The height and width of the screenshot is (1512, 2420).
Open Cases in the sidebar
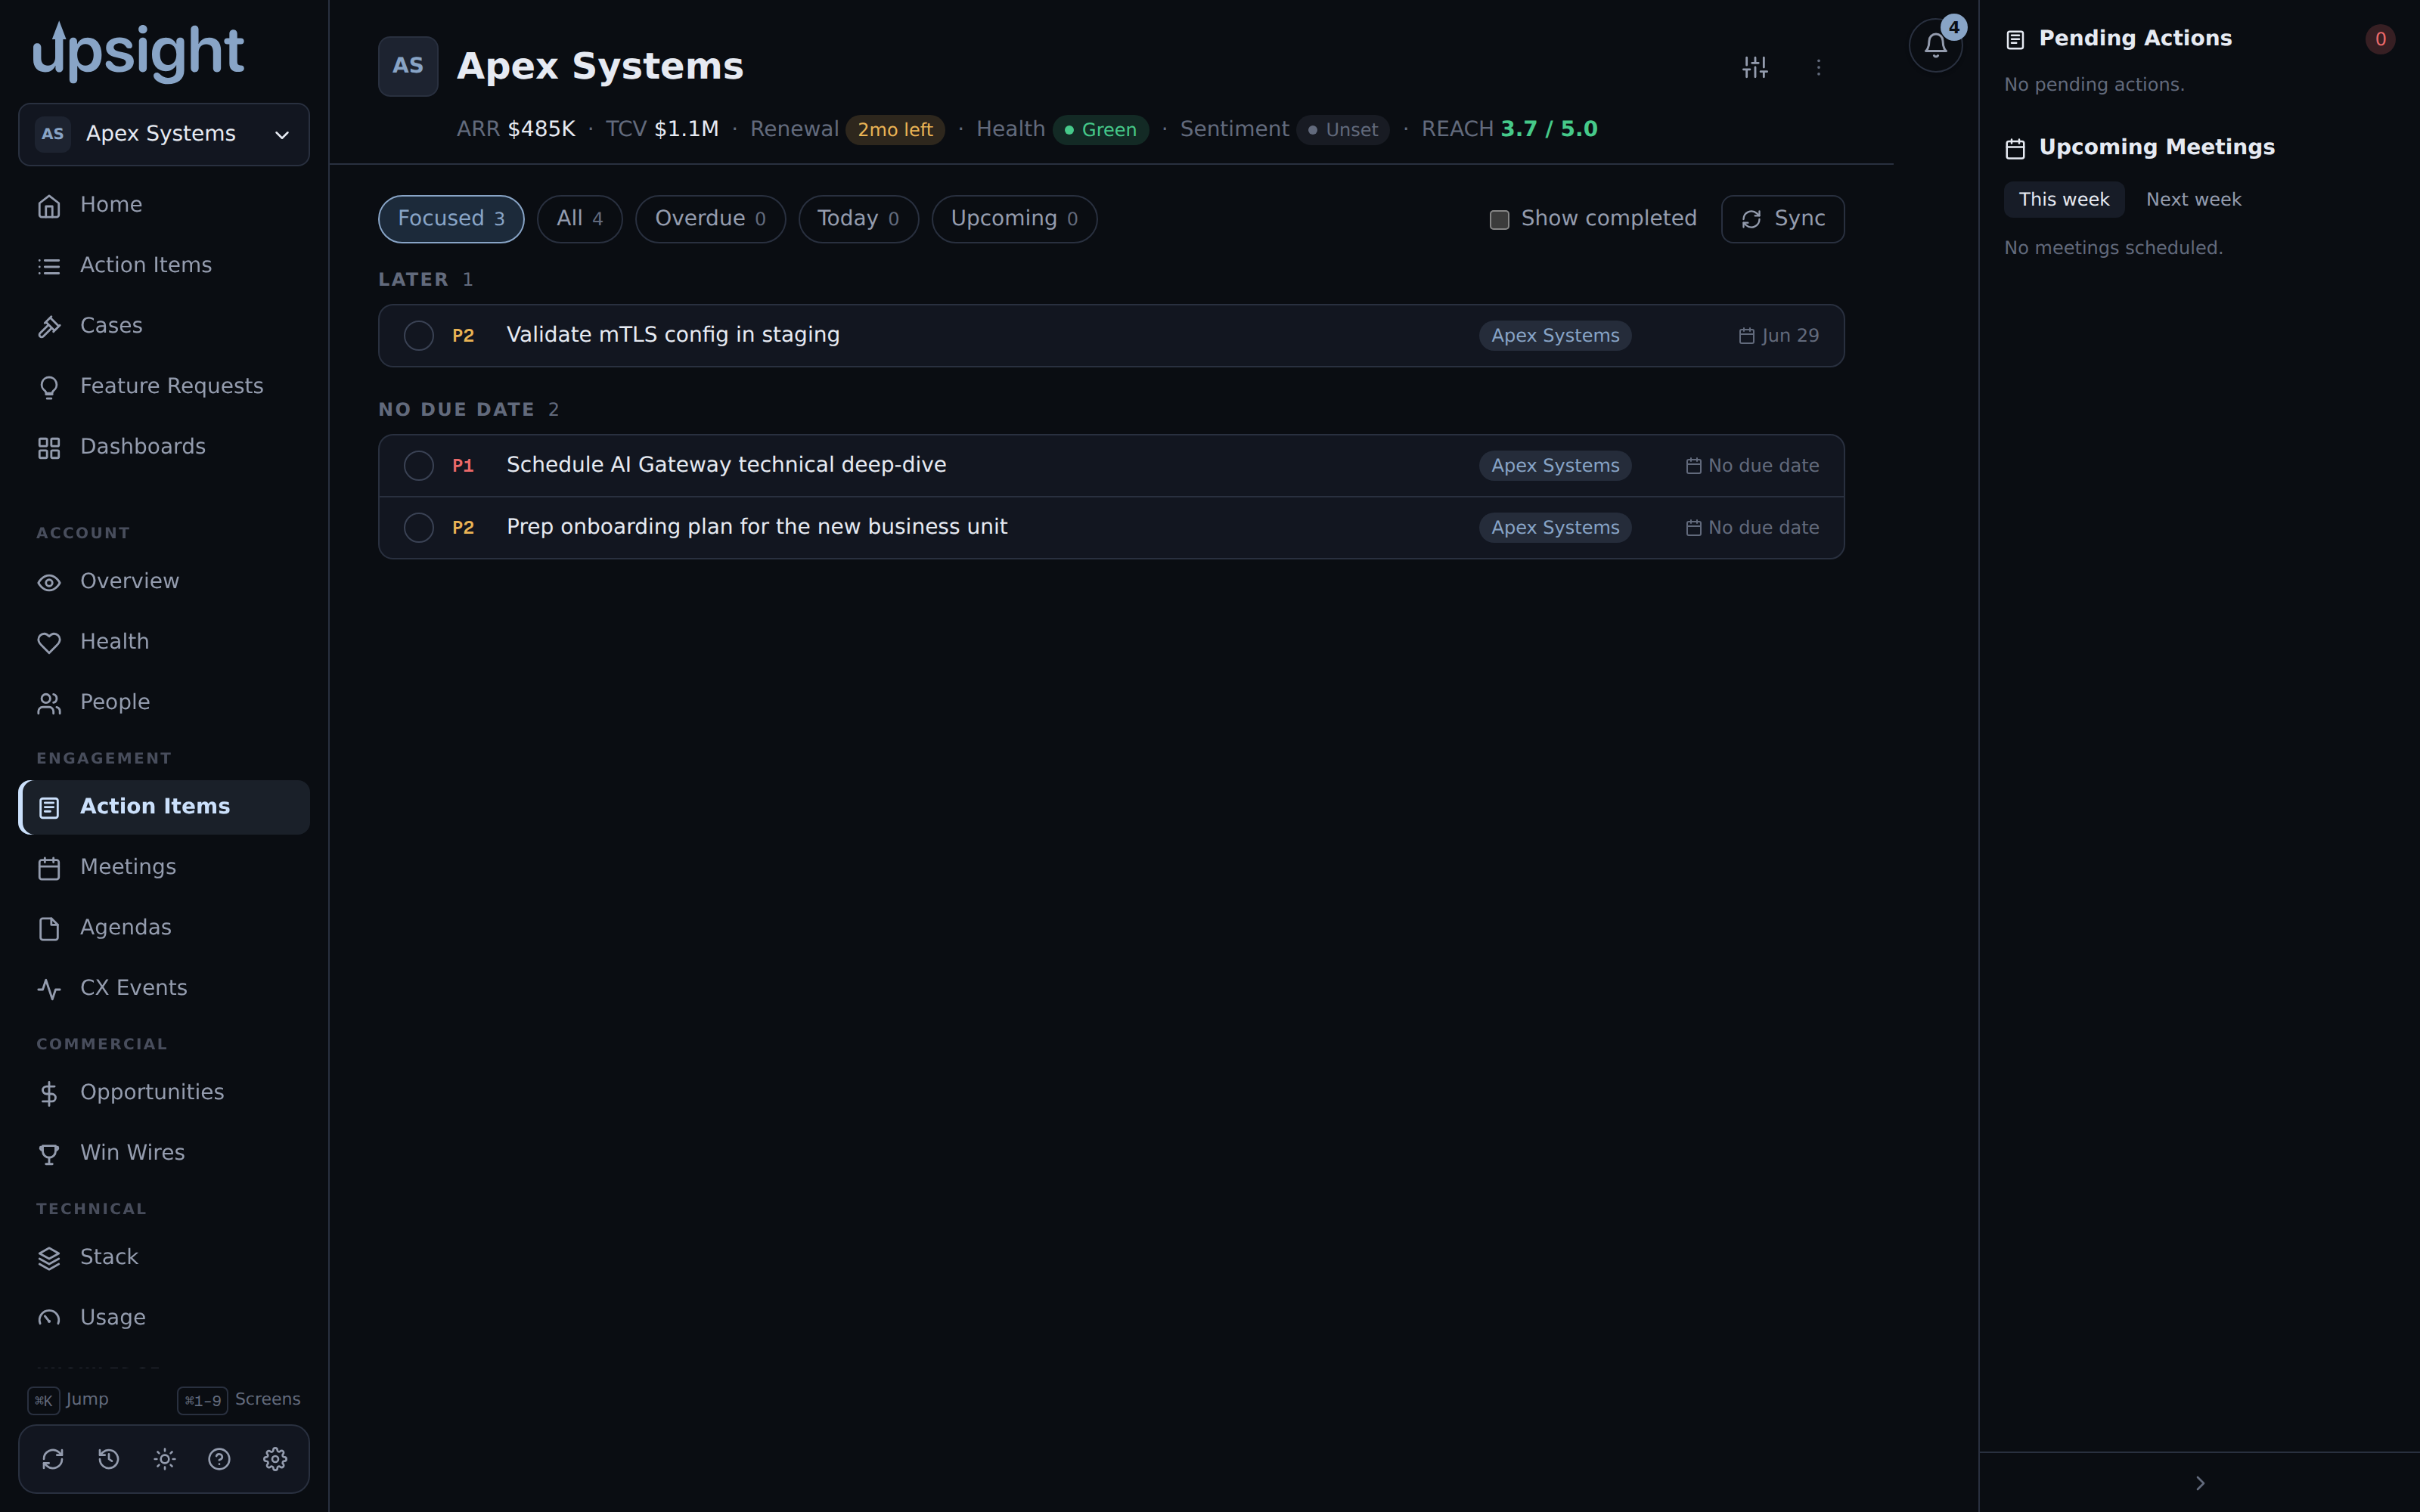(x=164, y=326)
